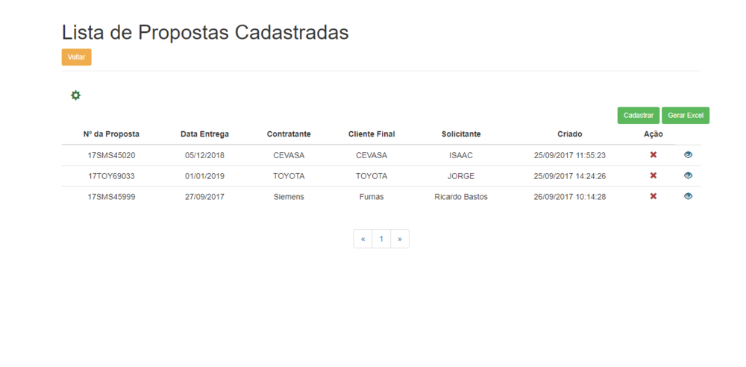
Task: Click the Data Entrega column header
Action: [204, 134]
